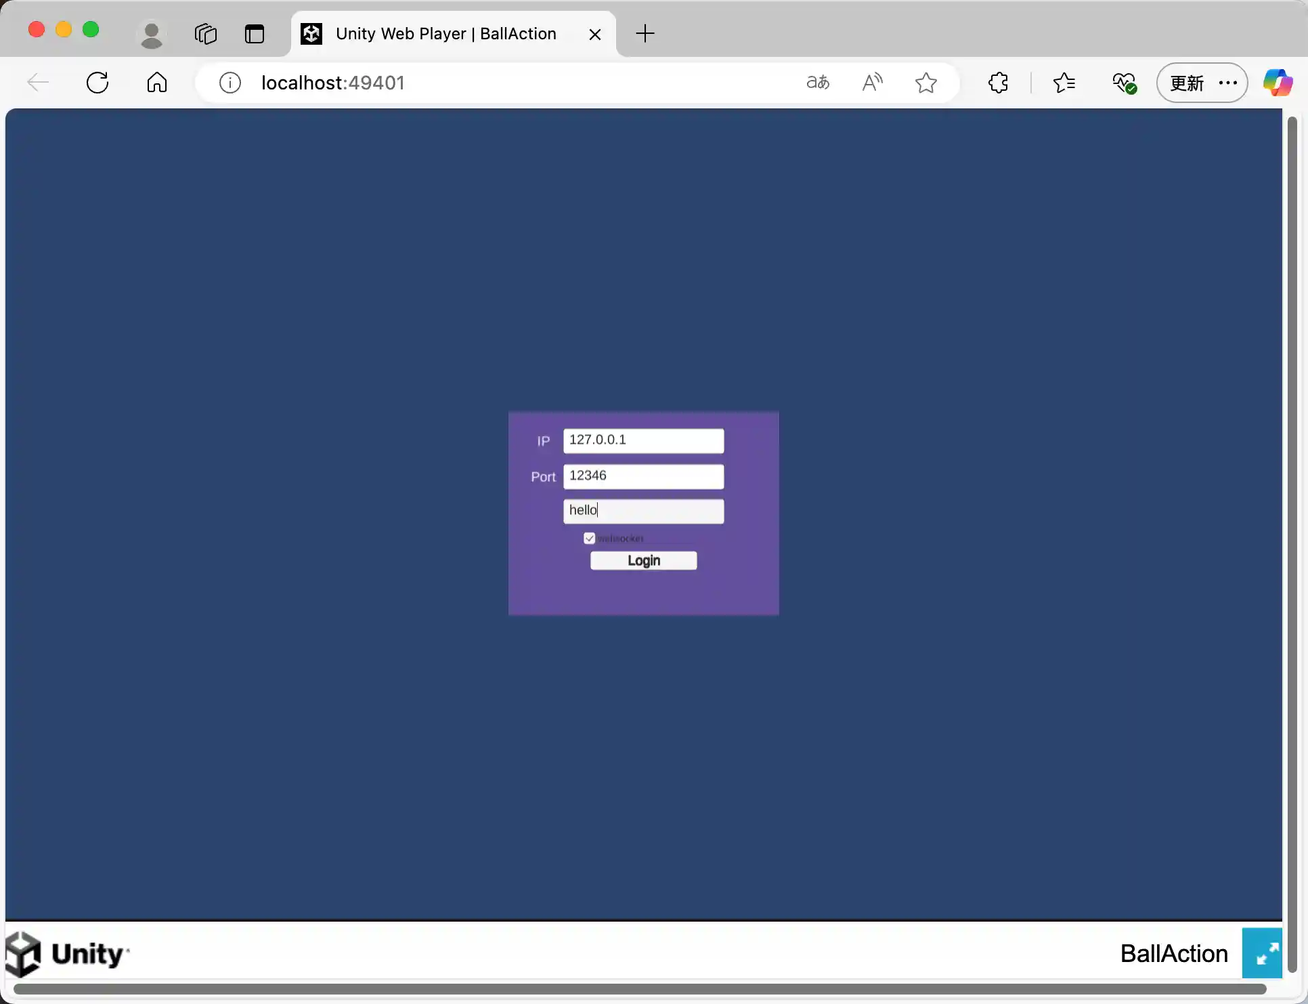Open the Settings and more menu
Viewport: 1308px width, 1004px height.
(x=1227, y=83)
